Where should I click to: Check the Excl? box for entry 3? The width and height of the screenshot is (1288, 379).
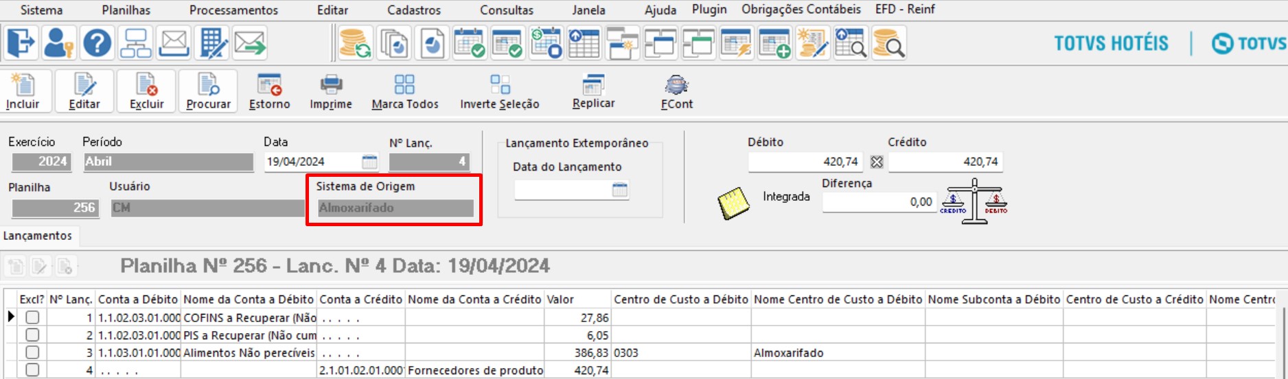32,352
